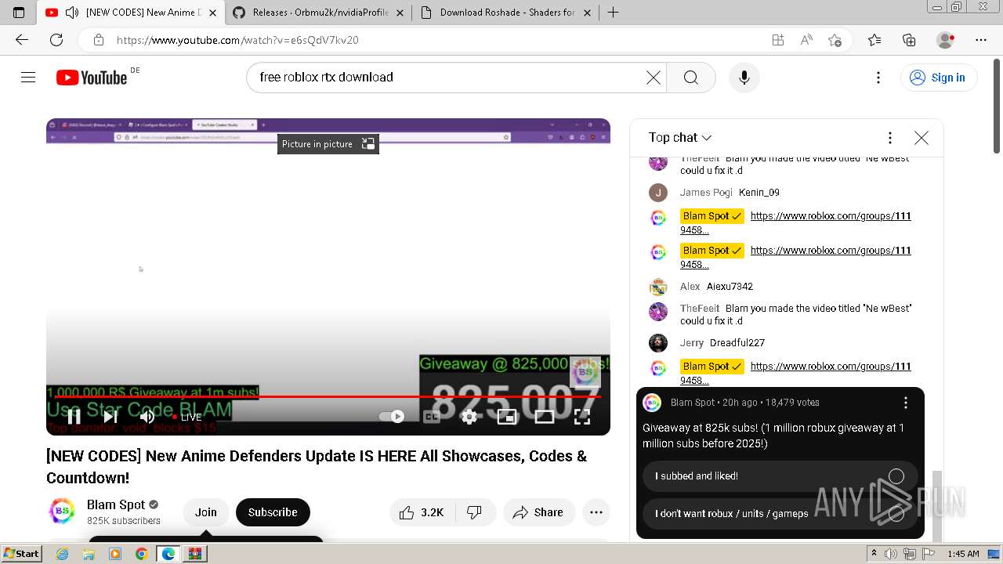
Task: Open Read aloud feature
Action: [x=806, y=40]
